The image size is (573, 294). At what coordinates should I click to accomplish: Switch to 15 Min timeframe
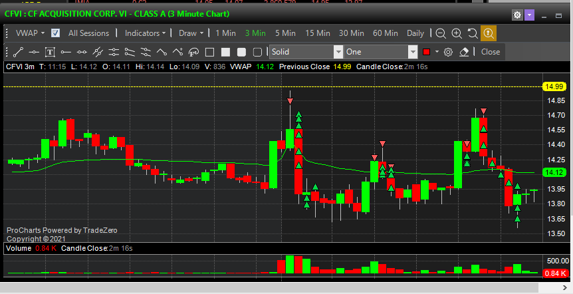(x=318, y=33)
